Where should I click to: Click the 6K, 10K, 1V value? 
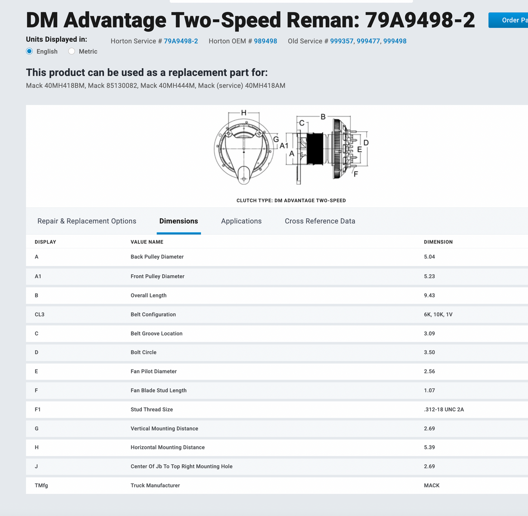[x=438, y=315]
